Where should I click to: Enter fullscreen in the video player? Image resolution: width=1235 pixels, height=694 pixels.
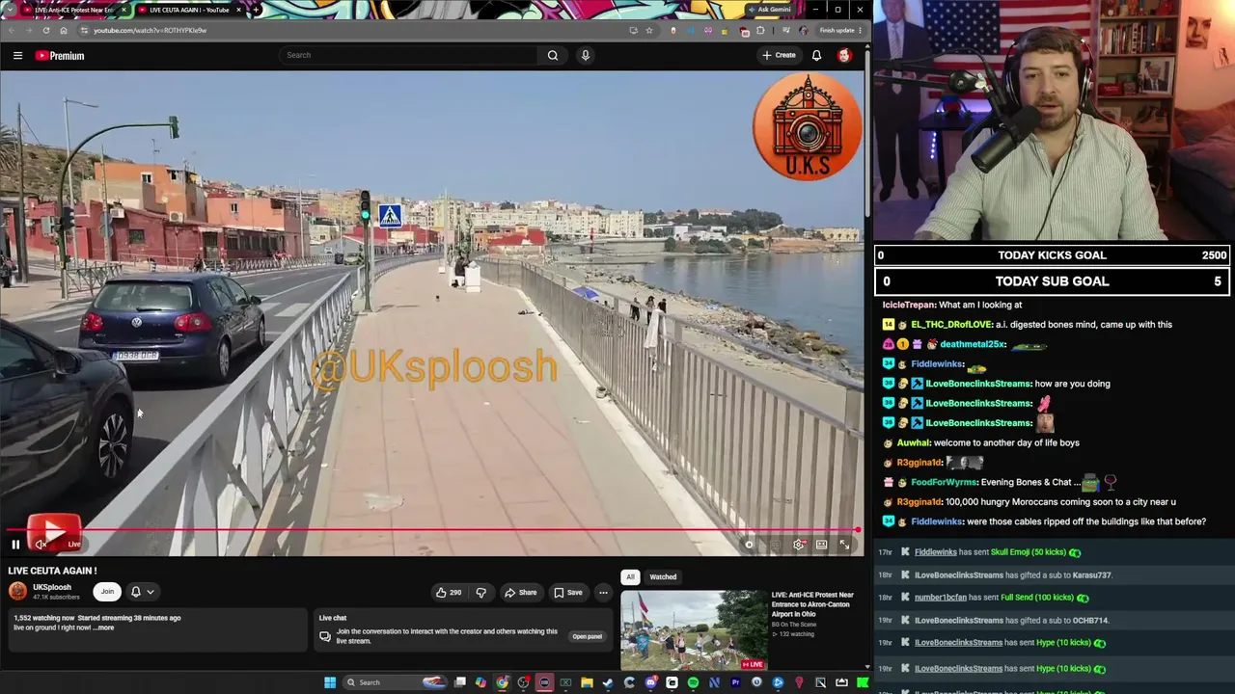click(x=844, y=545)
